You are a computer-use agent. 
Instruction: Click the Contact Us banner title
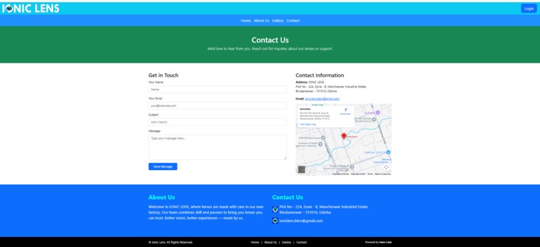270,40
